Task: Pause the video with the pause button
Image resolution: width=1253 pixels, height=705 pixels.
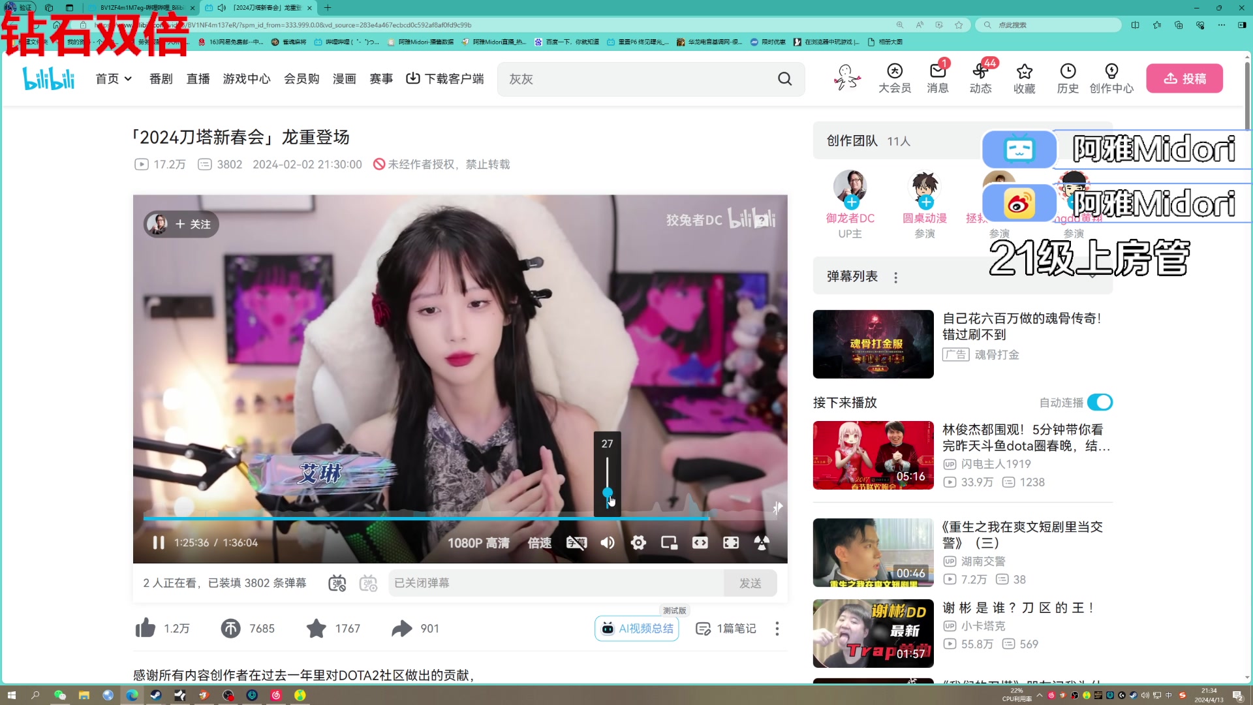Action: click(x=159, y=542)
